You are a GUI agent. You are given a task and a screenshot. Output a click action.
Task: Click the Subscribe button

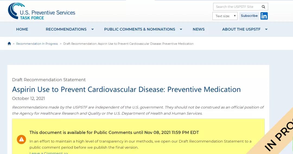249,16
